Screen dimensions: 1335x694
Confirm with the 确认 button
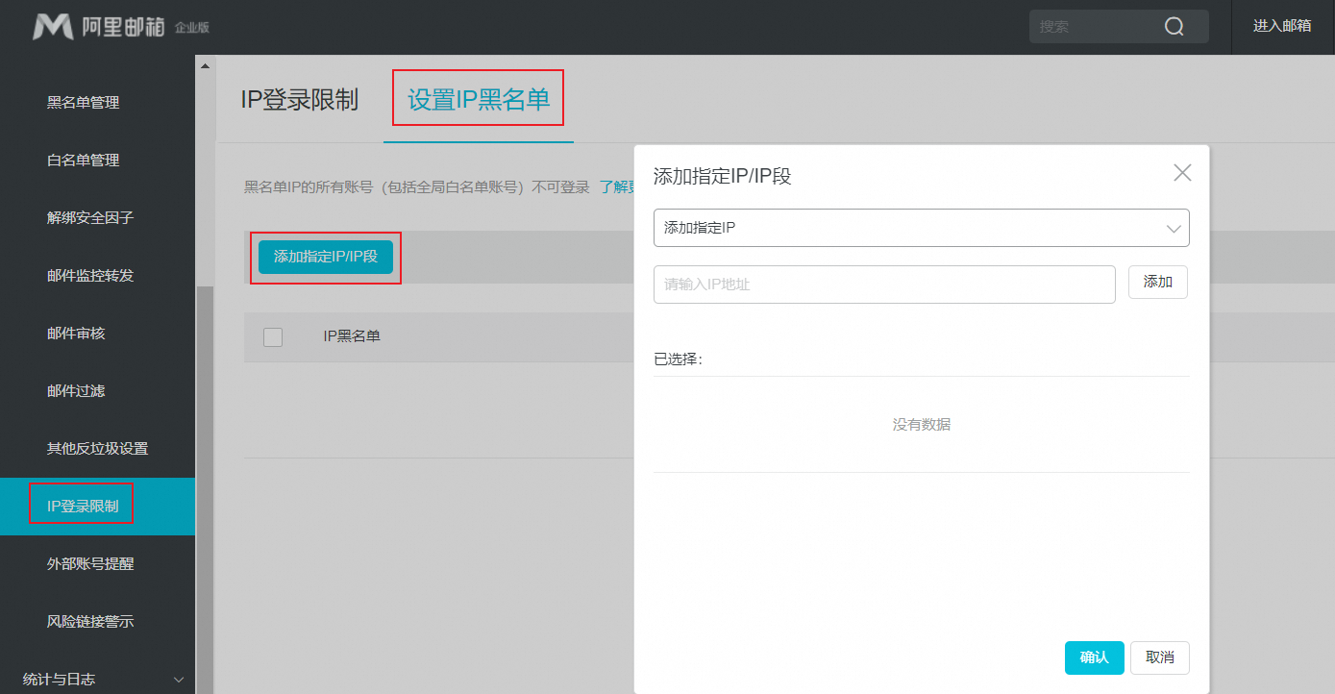click(x=1094, y=657)
